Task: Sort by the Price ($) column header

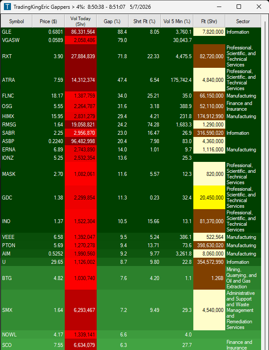Action: 49,21
